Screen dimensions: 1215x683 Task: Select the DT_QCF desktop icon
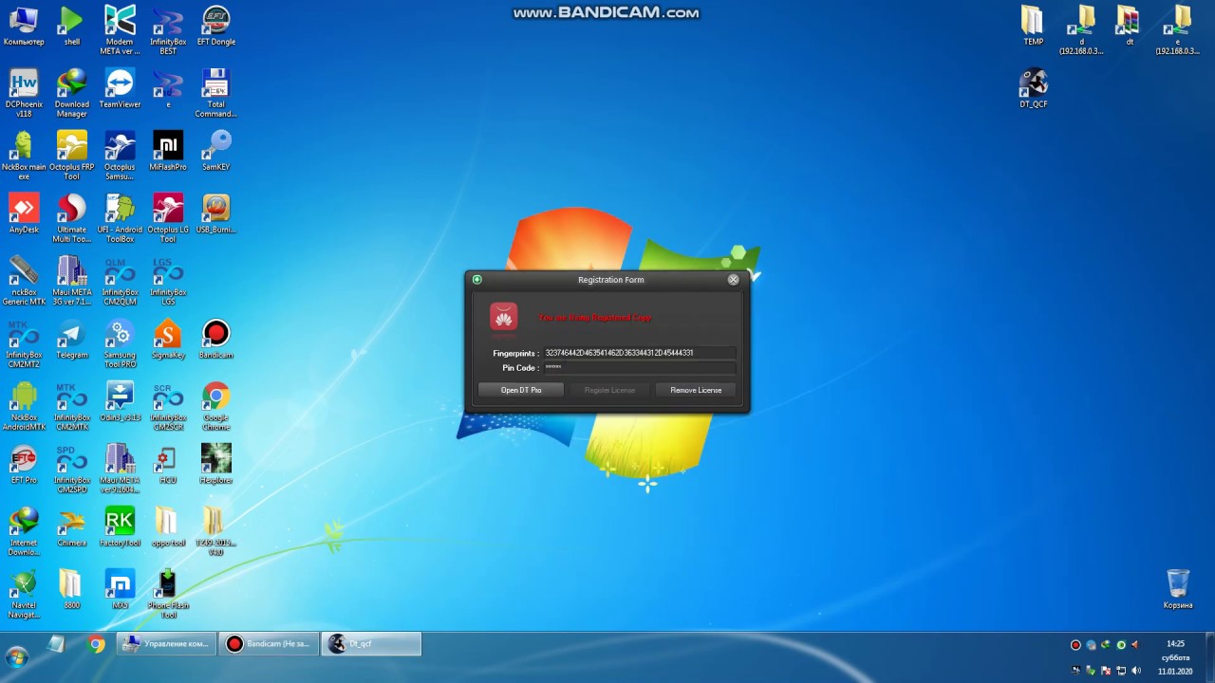tap(1033, 88)
